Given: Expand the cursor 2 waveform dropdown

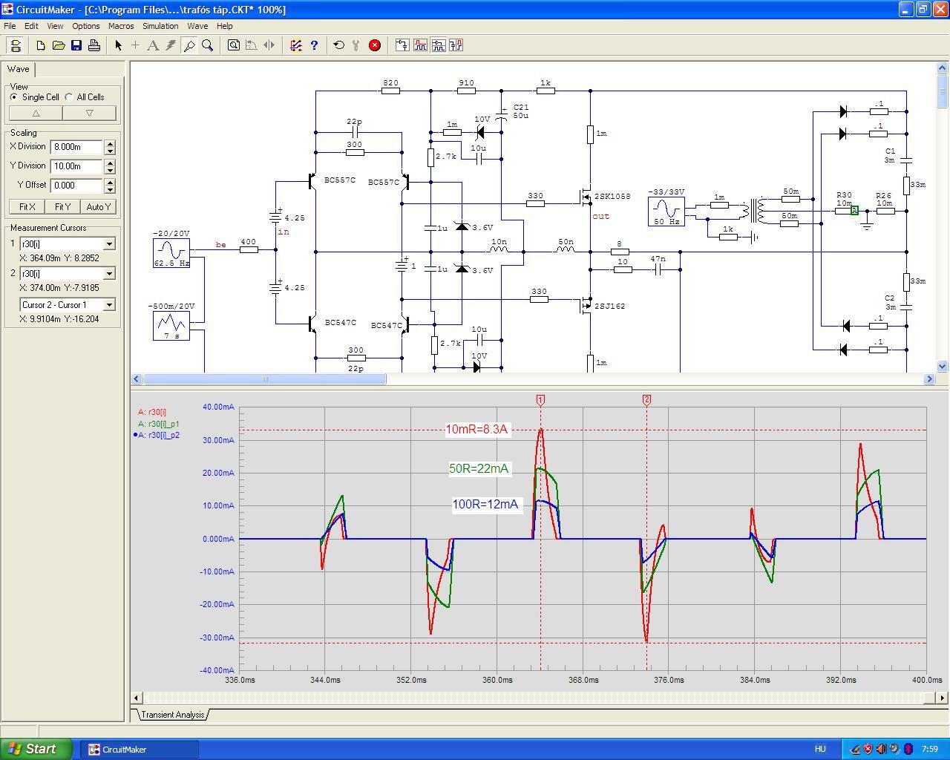Looking at the screenshot, I should (x=109, y=274).
